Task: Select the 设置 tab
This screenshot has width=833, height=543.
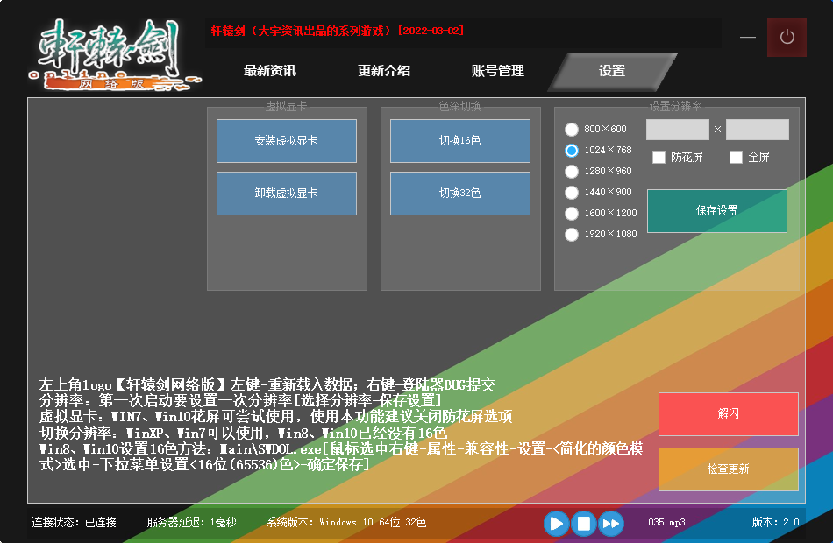Action: (612, 71)
